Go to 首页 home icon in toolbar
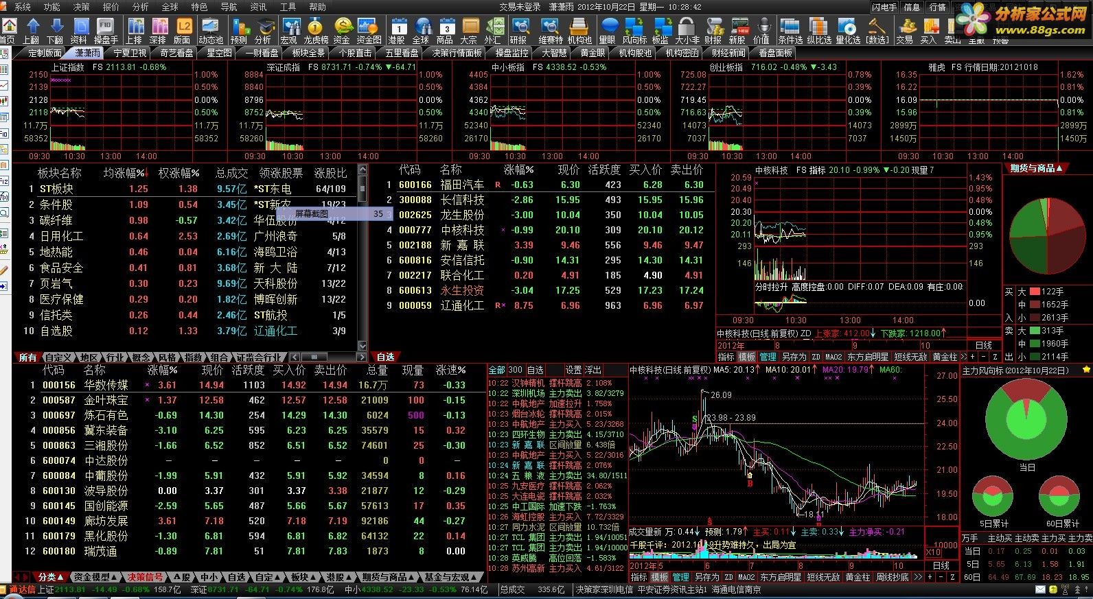The width and height of the screenshot is (1093, 599). pyautogui.click(x=8, y=31)
